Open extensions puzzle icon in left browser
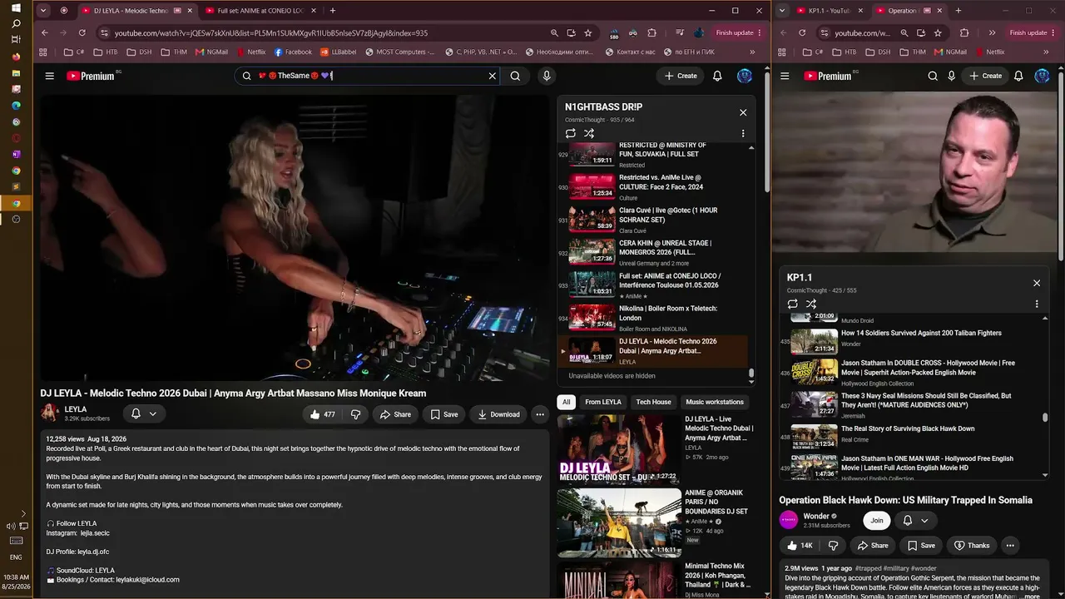This screenshot has height=599, width=1065. pos(651,33)
